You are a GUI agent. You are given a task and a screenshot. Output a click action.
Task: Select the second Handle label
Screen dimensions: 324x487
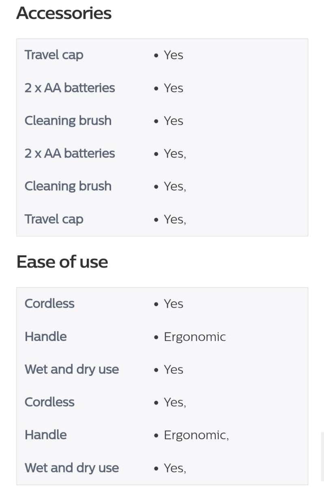pyautogui.click(x=46, y=435)
